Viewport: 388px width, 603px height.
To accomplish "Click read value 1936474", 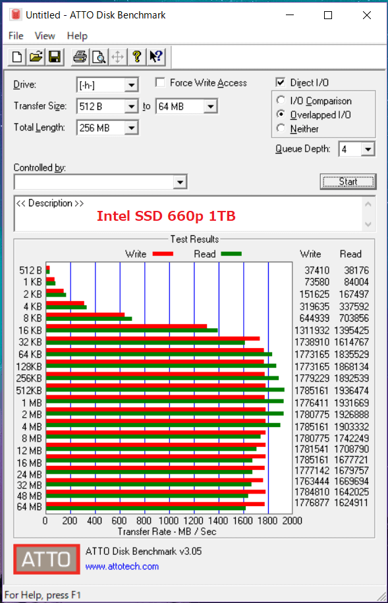I will (x=352, y=390).
